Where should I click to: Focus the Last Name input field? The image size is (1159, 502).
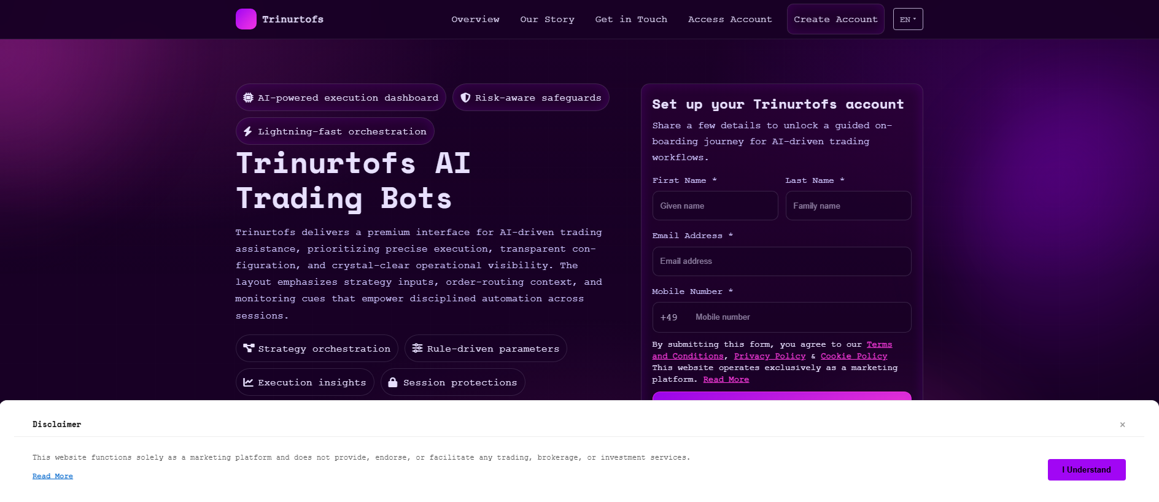click(x=848, y=206)
